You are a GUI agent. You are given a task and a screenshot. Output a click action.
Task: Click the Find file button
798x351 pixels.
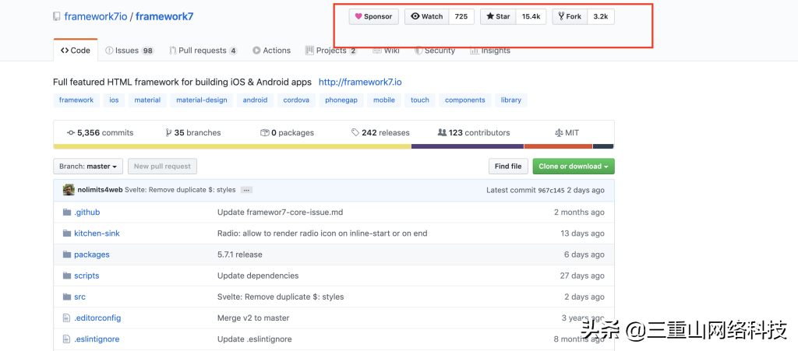point(508,166)
